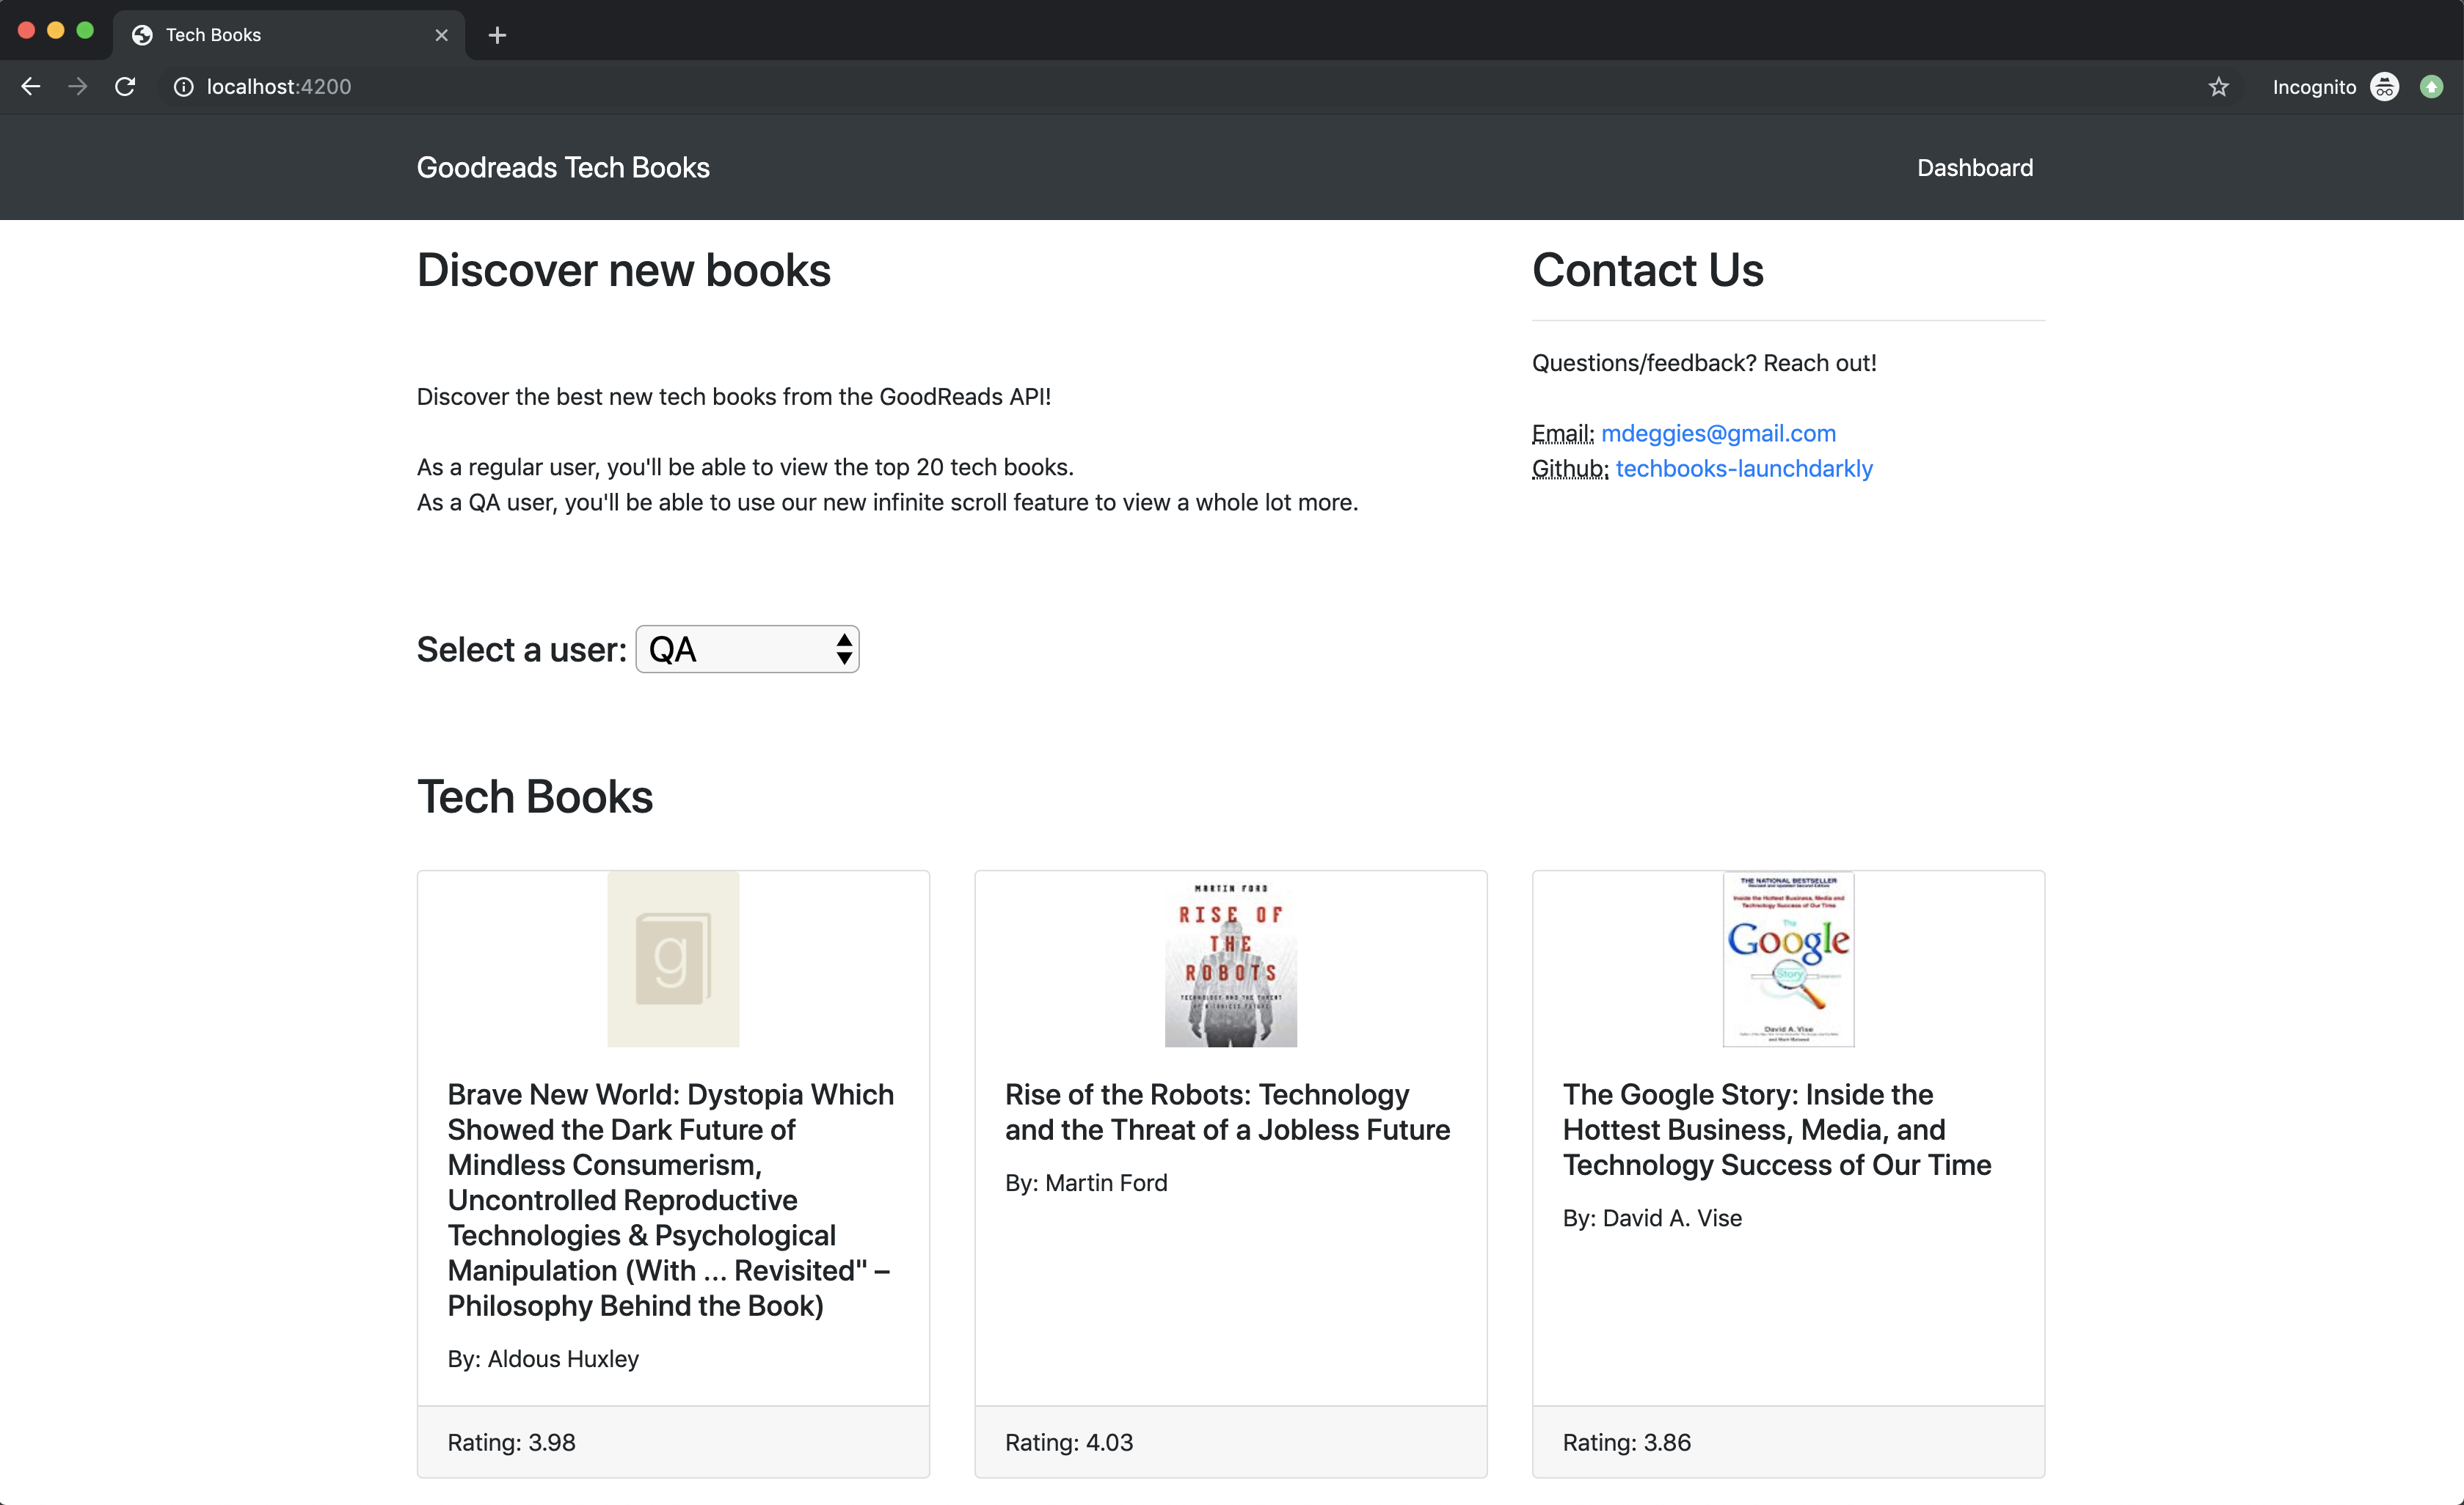2464x1505 pixels.
Task: Open the Select a user dropdown
Action: point(747,650)
